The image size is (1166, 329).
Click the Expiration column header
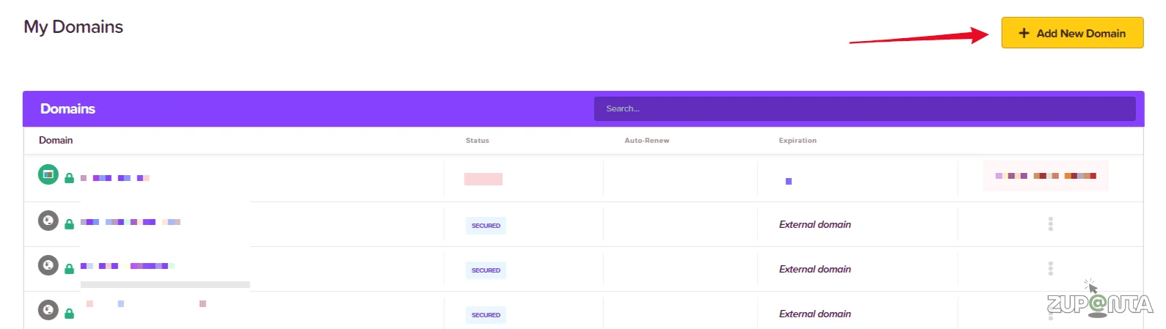pyautogui.click(x=798, y=141)
